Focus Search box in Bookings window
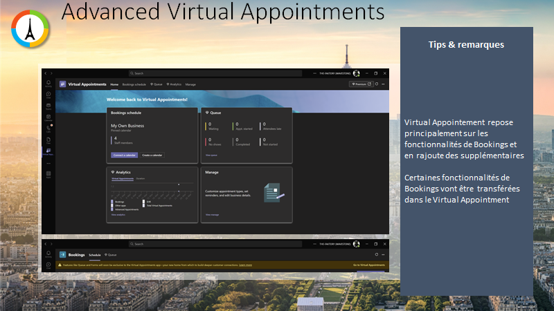Viewport: 554px width, 311px height. click(x=215, y=244)
